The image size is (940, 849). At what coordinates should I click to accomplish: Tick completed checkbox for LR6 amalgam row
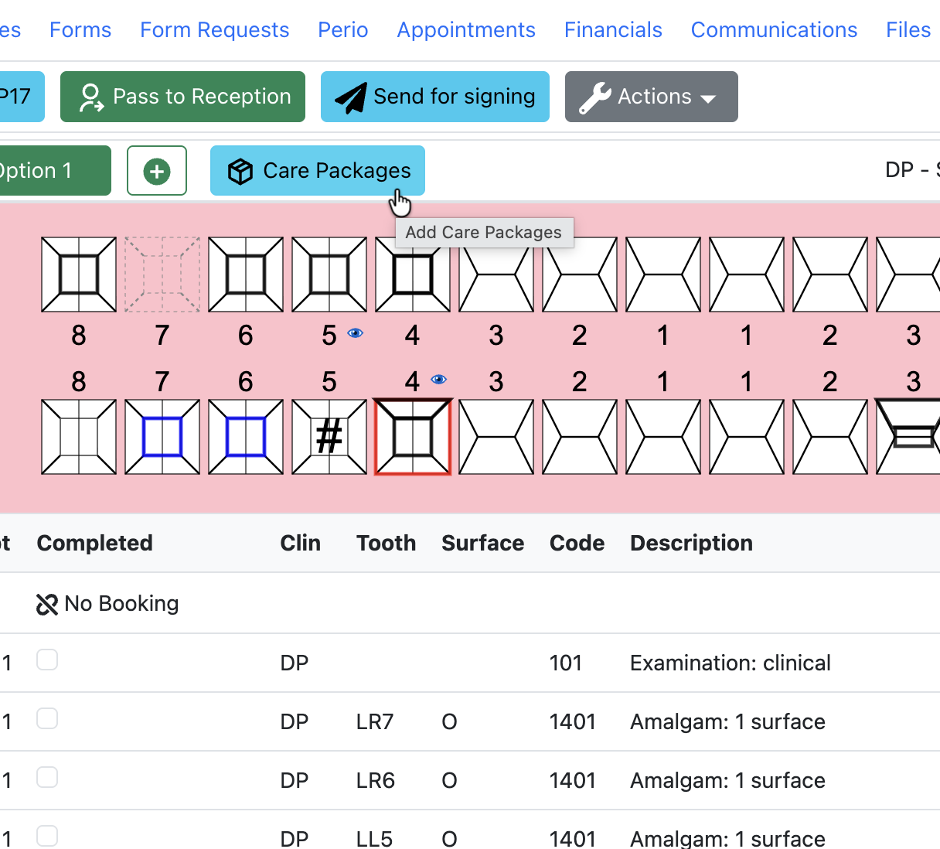click(47, 778)
